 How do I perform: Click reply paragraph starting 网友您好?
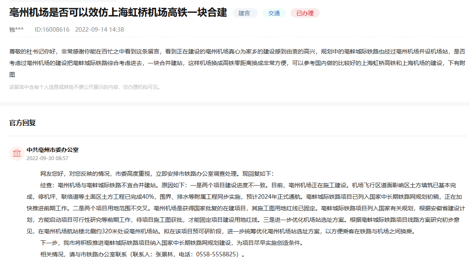157,174
